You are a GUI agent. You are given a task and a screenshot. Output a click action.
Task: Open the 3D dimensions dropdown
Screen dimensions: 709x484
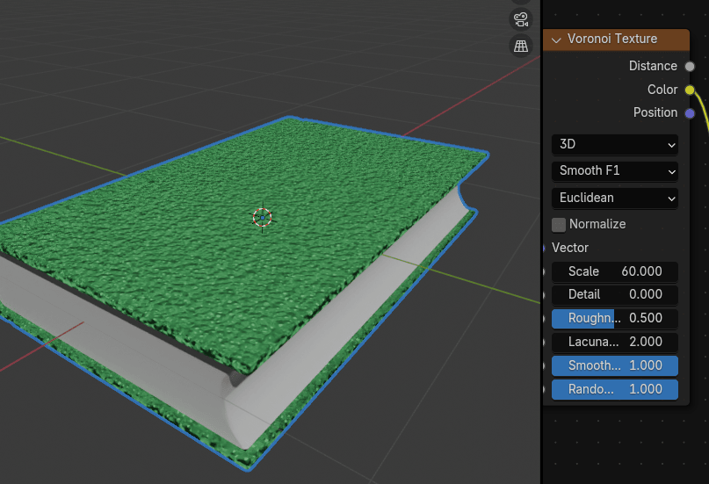coord(615,144)
